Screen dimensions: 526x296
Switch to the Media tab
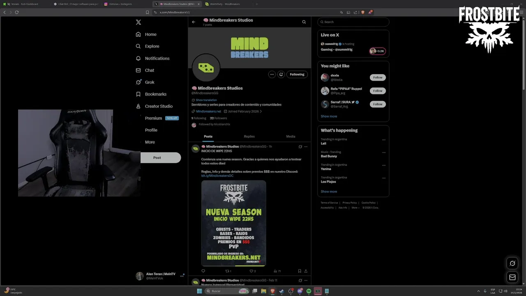(x=291, y=136)
